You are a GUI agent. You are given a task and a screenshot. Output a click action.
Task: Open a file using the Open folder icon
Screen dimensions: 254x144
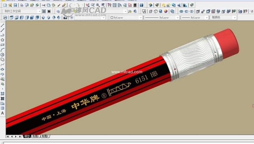(10, 5)
